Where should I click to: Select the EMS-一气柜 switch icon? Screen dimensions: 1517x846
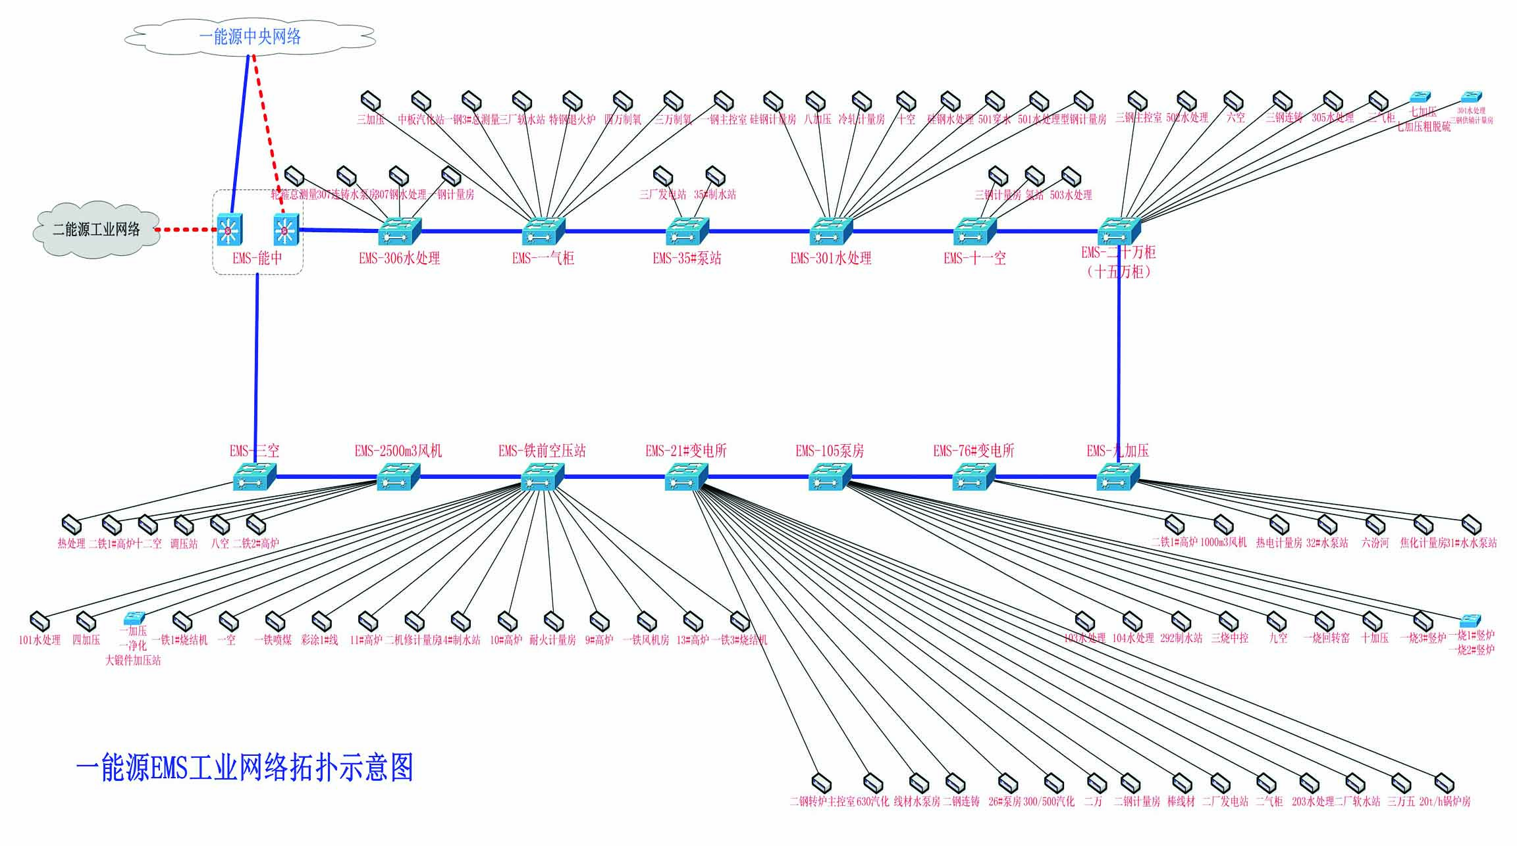pyautogui.click(x=543, y=232)
